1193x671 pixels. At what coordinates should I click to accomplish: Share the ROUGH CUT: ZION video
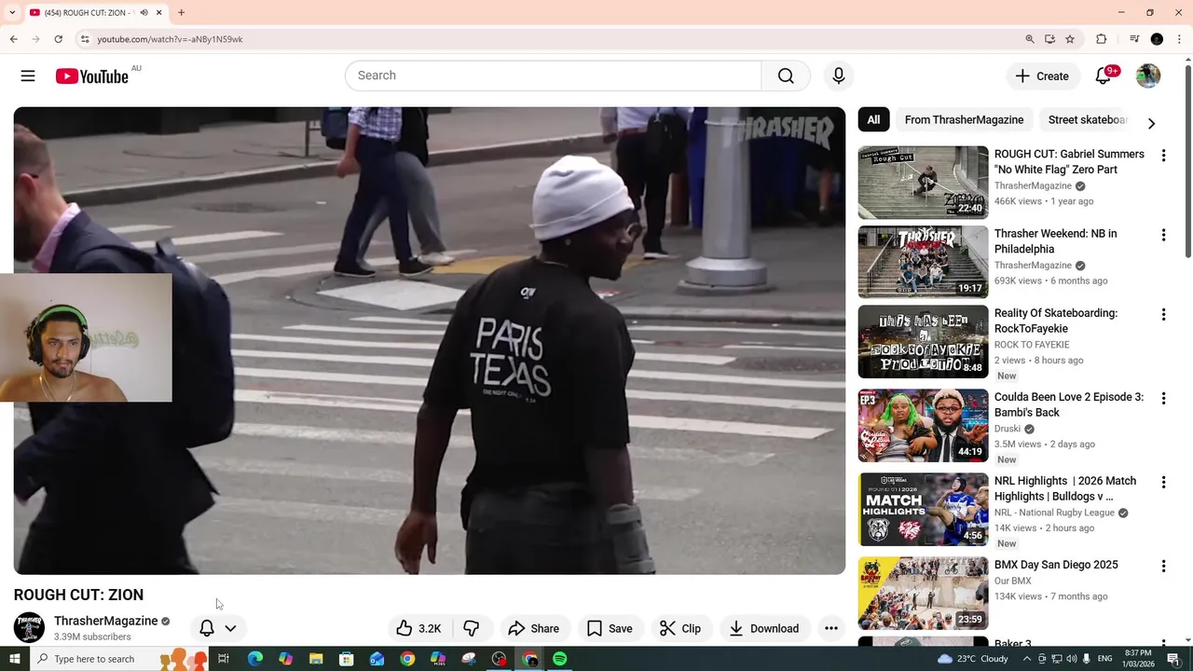pos(534,628)
